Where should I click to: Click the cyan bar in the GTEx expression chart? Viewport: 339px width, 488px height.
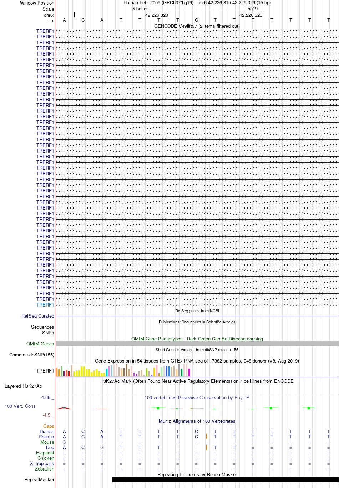[107, 373]
